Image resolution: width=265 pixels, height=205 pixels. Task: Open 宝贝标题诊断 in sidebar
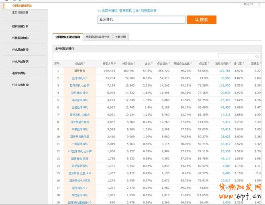pyautogui.click(x=20, y=13)
